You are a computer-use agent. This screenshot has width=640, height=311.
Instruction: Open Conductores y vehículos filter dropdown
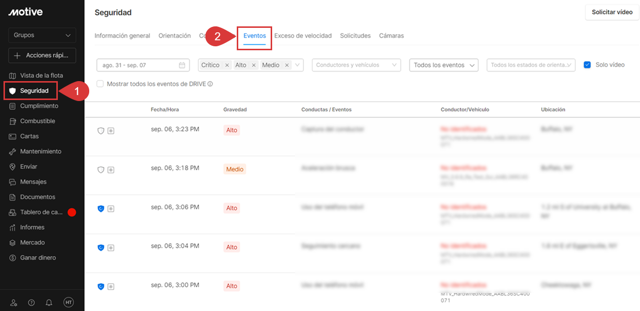click(x=356, y=65)
